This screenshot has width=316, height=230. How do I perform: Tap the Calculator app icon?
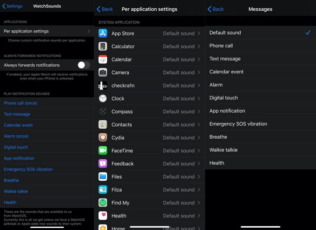point(103,47)
